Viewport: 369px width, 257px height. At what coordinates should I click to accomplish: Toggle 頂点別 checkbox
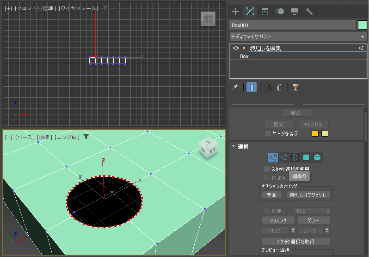tap(267, 178)
